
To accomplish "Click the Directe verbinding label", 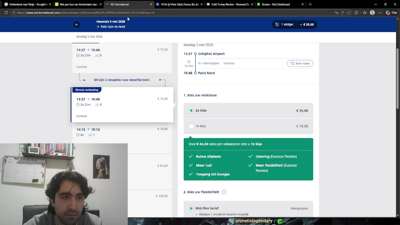I will click(87, 90).
